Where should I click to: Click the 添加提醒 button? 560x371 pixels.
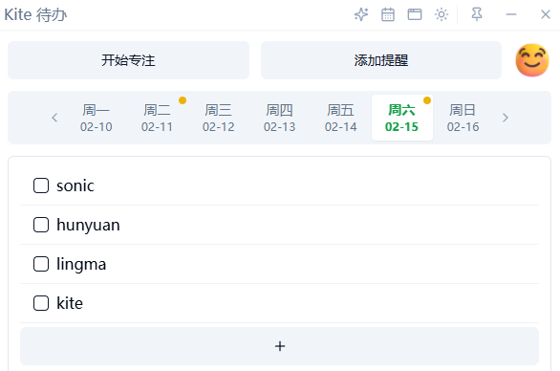click(381, 60)
